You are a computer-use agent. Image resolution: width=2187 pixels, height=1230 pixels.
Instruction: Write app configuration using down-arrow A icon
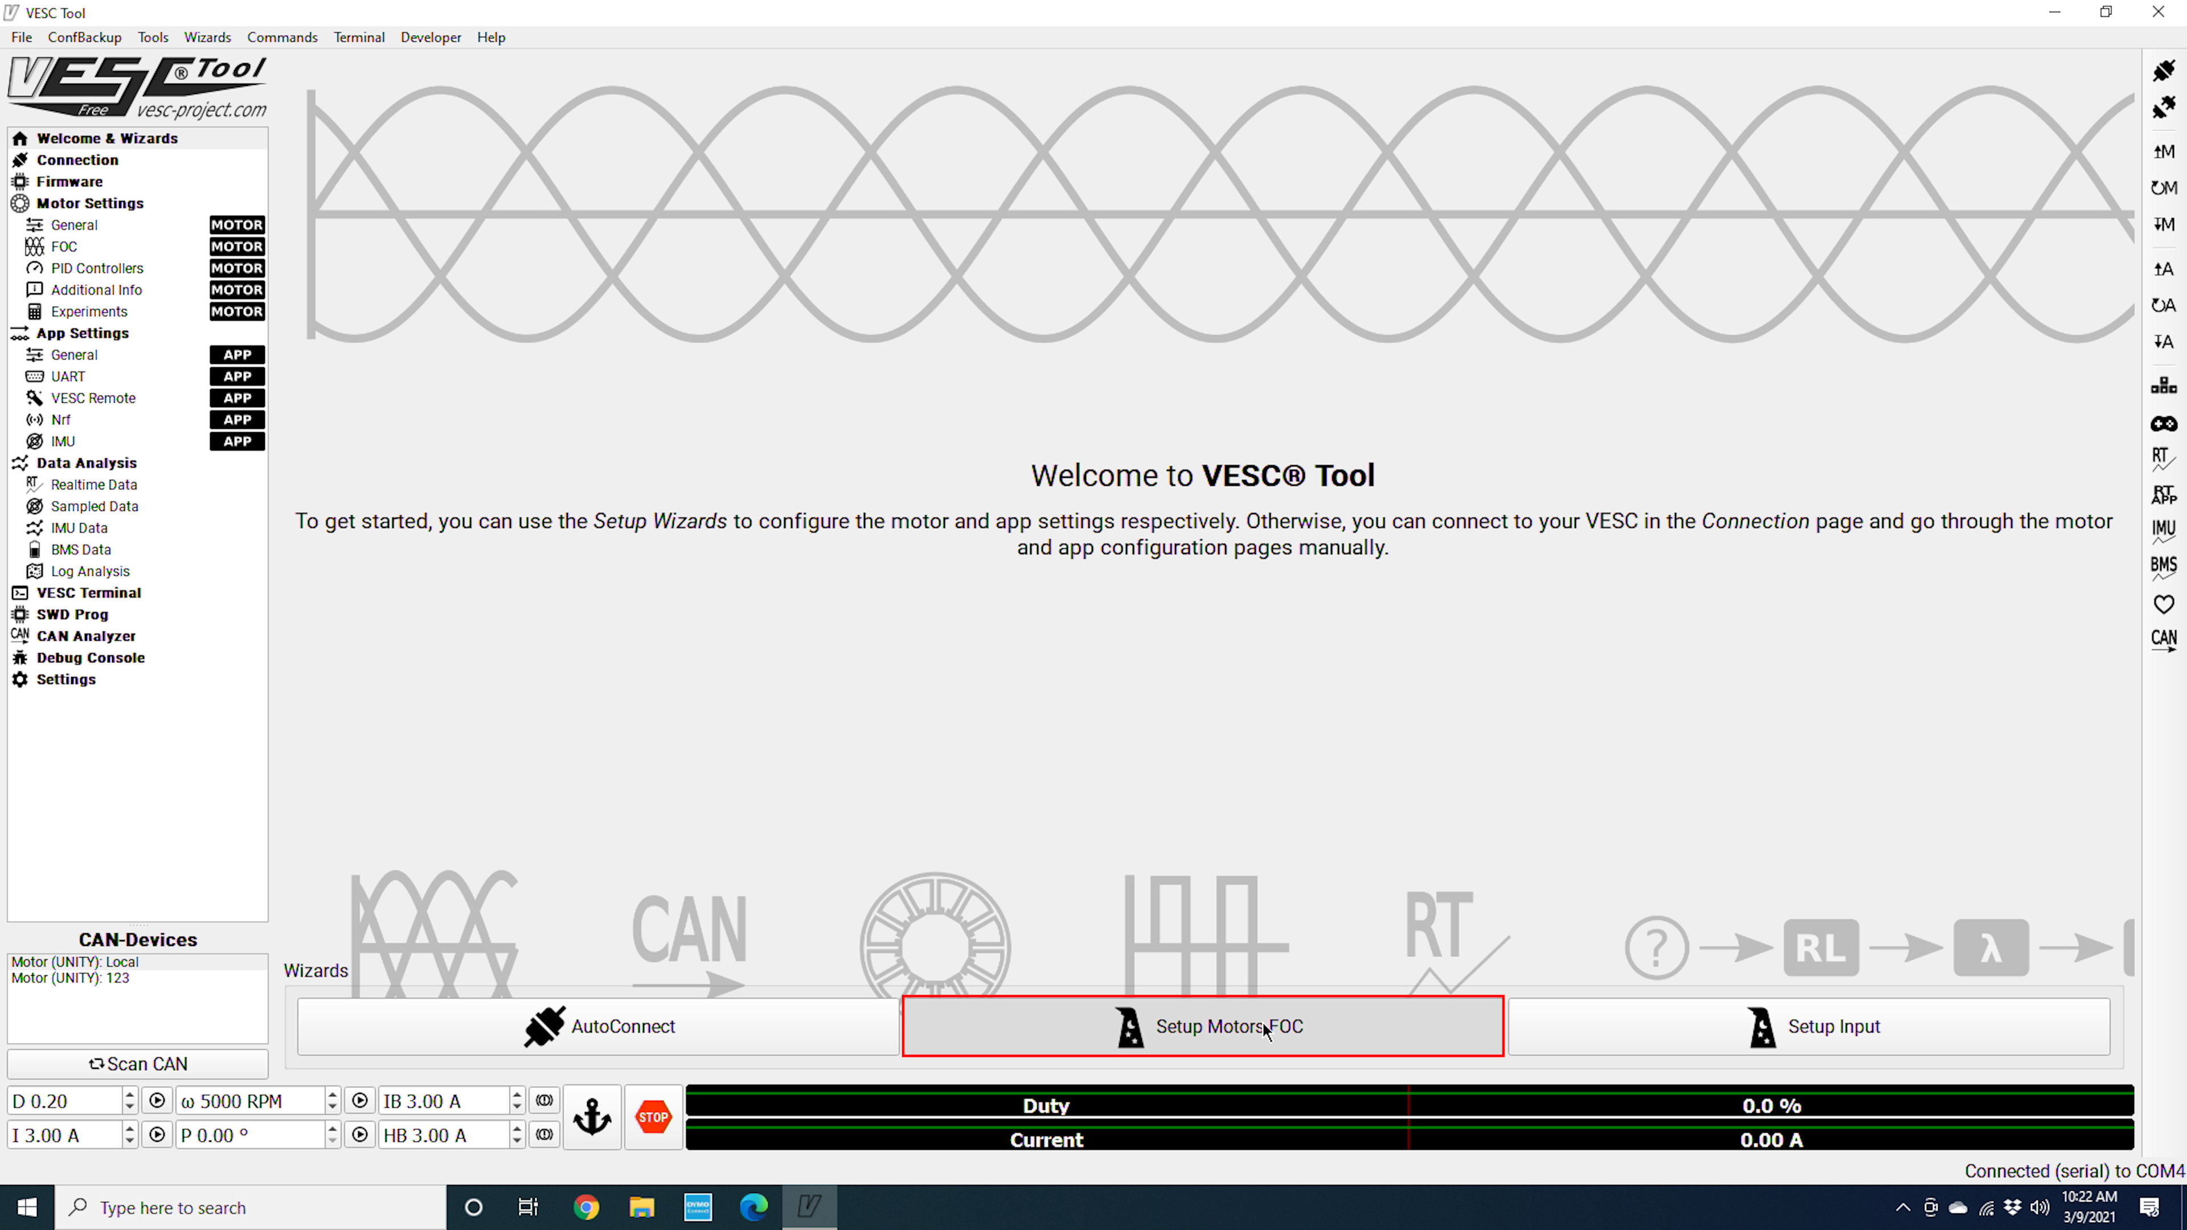[2163, 342]
